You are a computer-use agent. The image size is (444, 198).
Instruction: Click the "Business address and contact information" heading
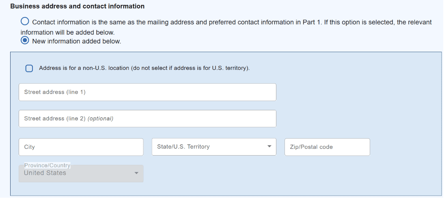[x=77, y=6]
